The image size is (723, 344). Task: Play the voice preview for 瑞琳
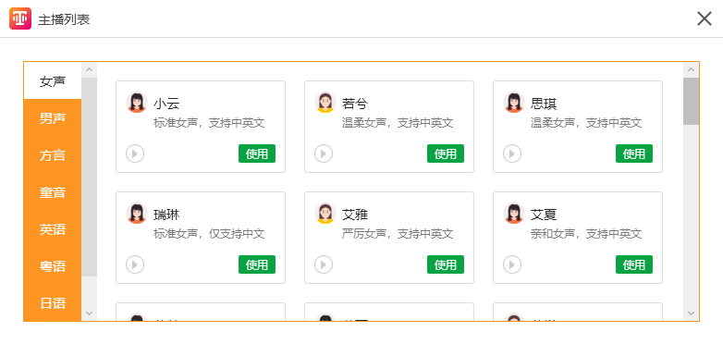pyautogui.click(x=135, y=264)
